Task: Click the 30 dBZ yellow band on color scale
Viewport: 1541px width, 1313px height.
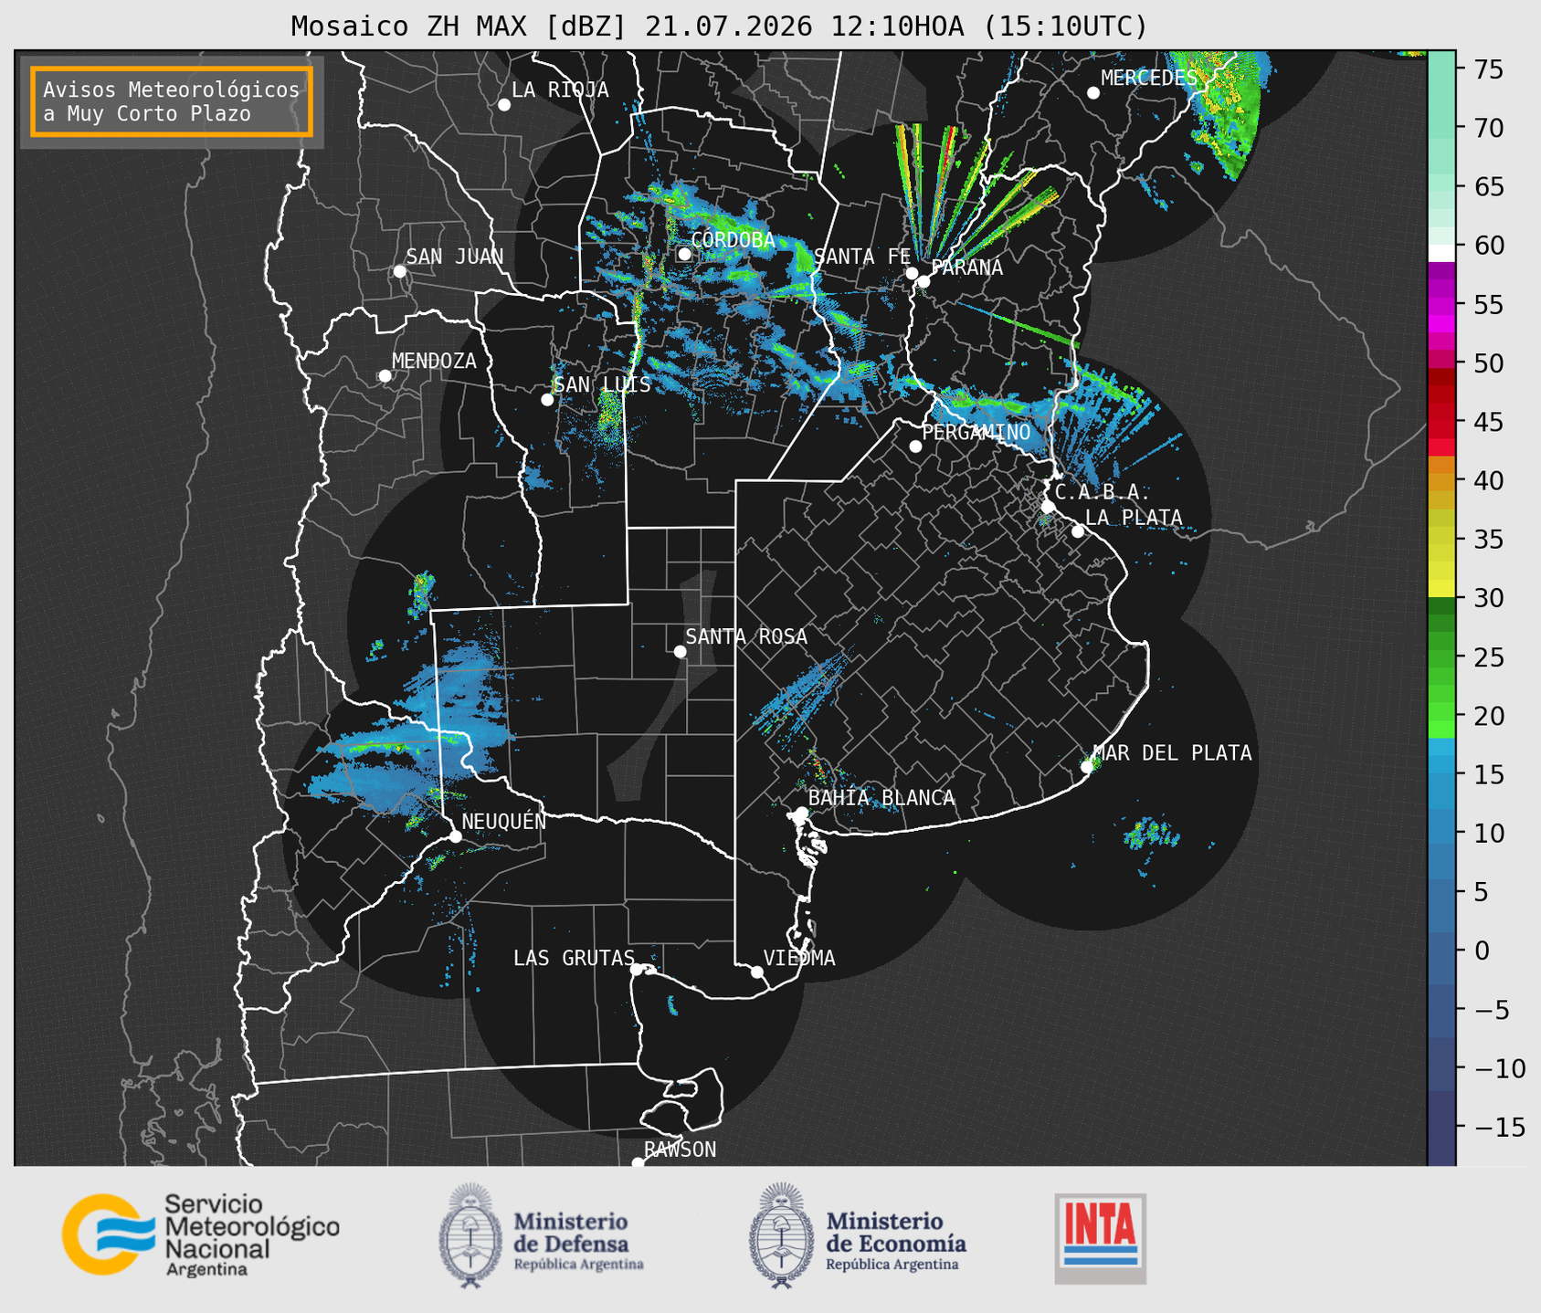Action: click(1441, 589)
